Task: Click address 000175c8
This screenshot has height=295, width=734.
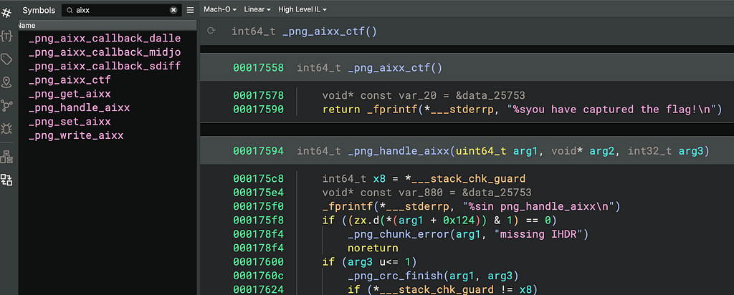Action: click(x=258, y=178)
